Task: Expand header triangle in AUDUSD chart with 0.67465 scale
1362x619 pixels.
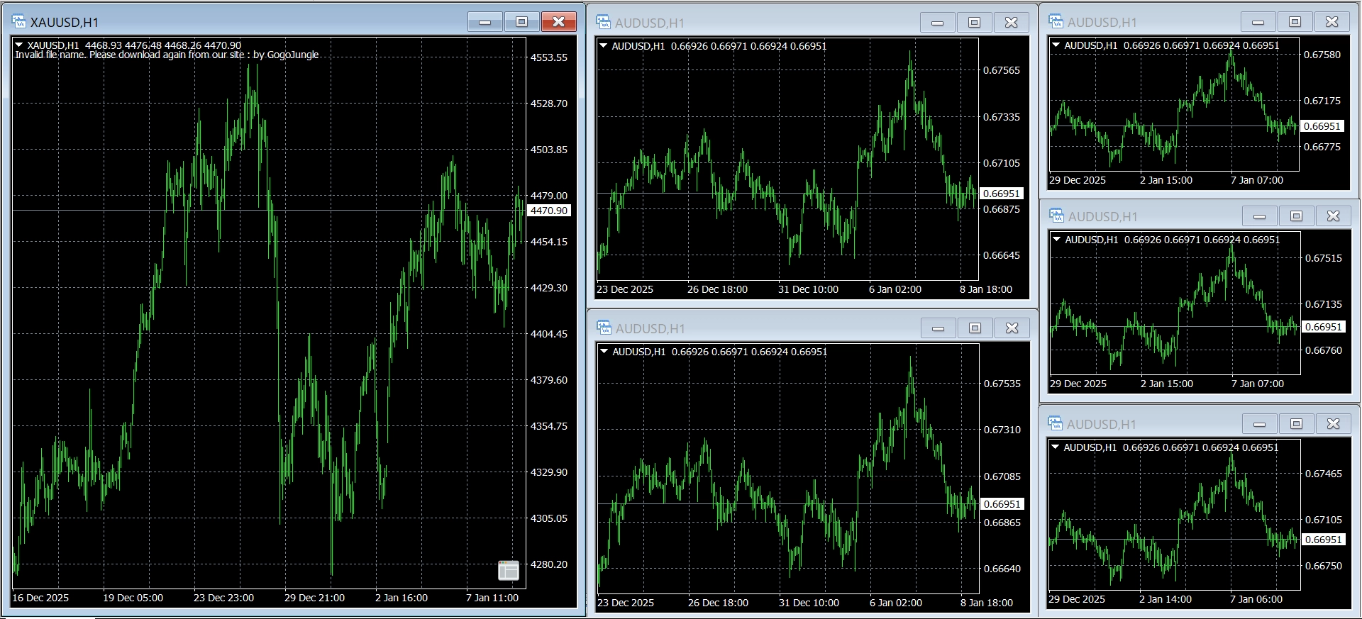Action: (1056, 447)
